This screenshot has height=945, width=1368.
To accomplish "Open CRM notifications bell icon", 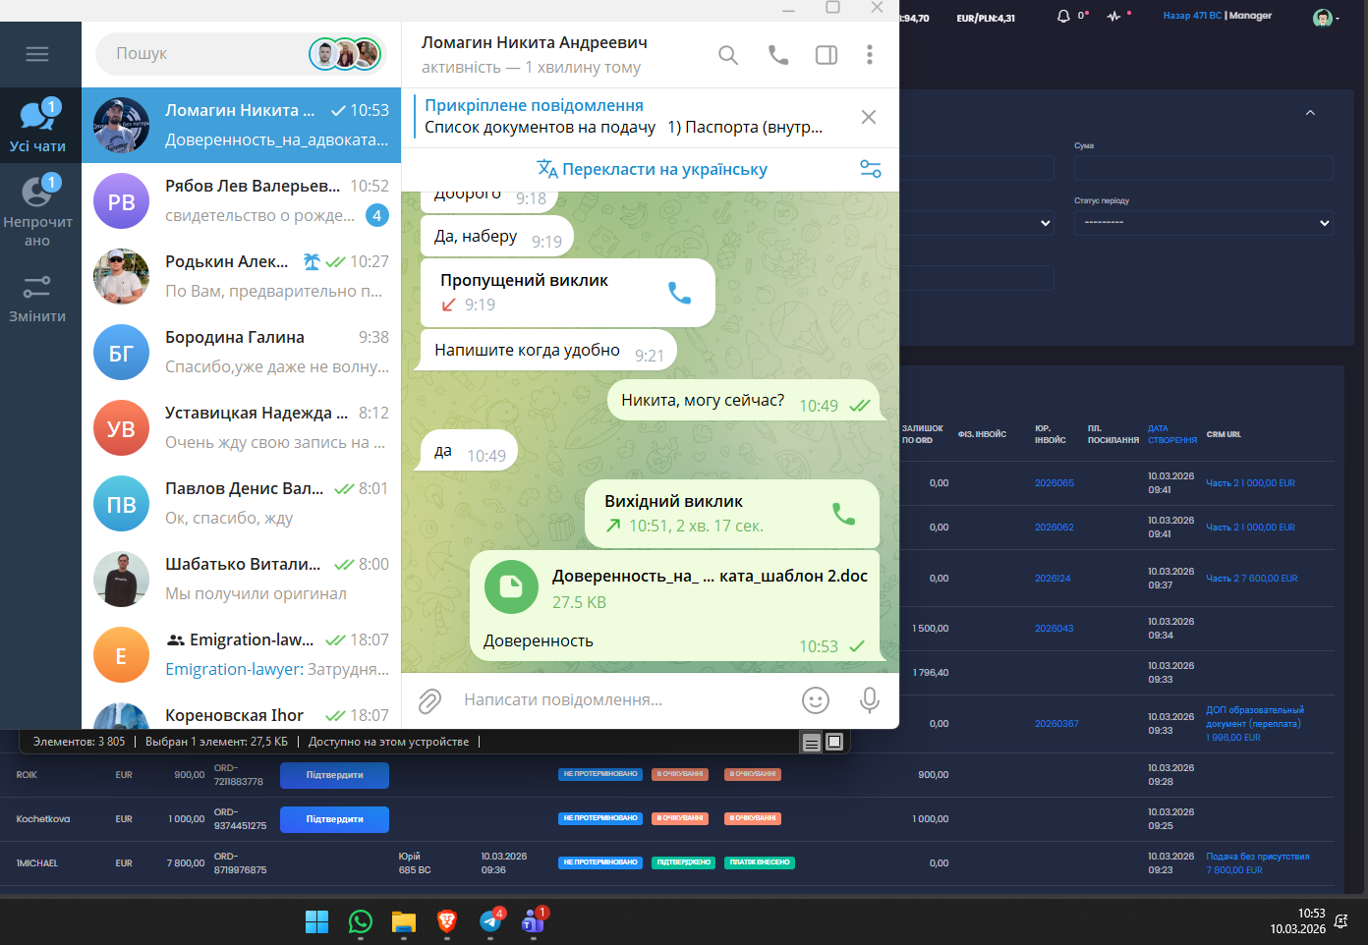I will pyautogui.click(x=1063, y=17).
